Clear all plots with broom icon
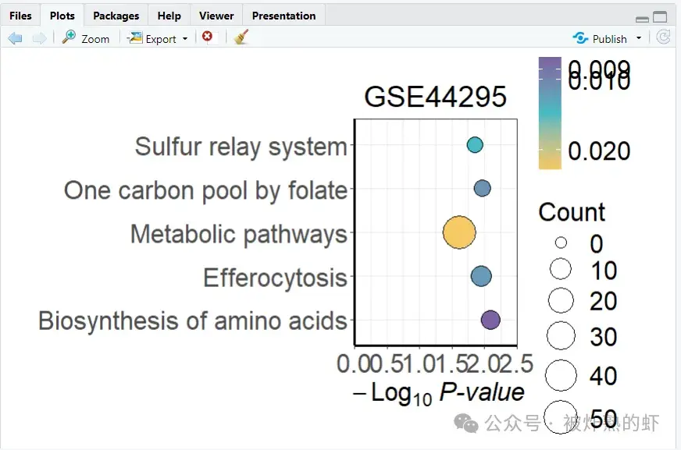 coord(241,37)
